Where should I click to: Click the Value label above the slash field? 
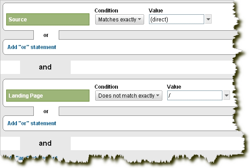coord(174,87)
